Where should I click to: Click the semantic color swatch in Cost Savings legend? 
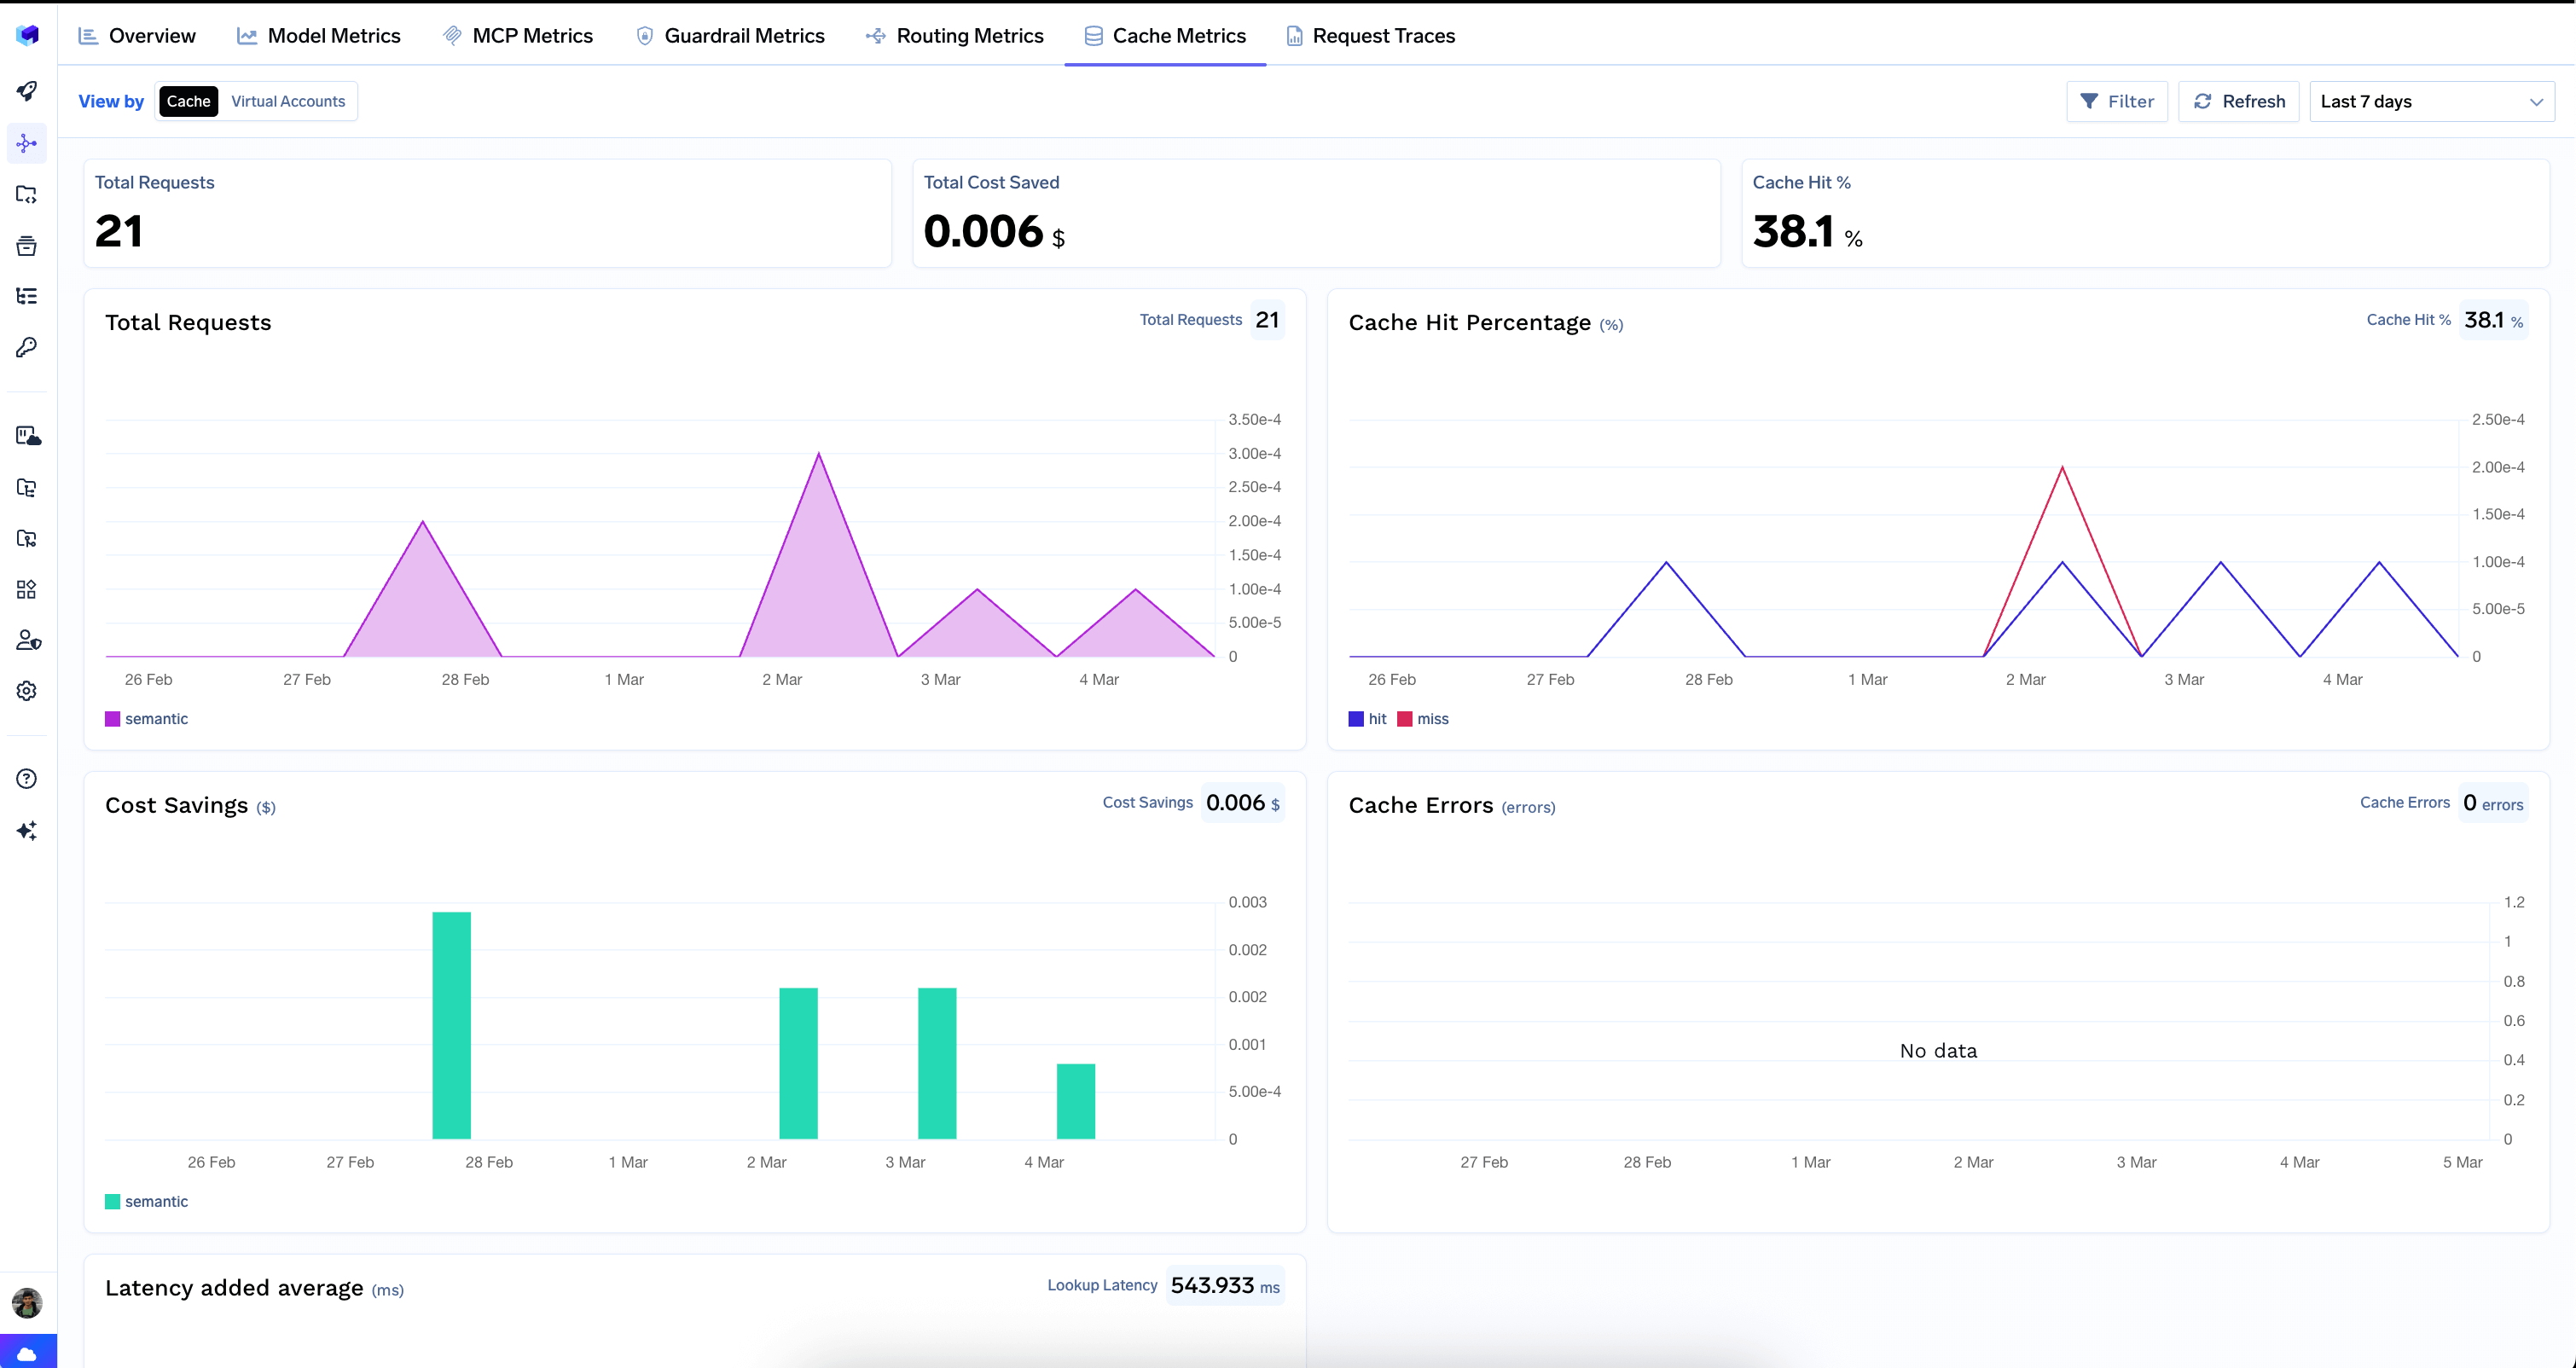pyautogui.click(x=112, y=1201)
